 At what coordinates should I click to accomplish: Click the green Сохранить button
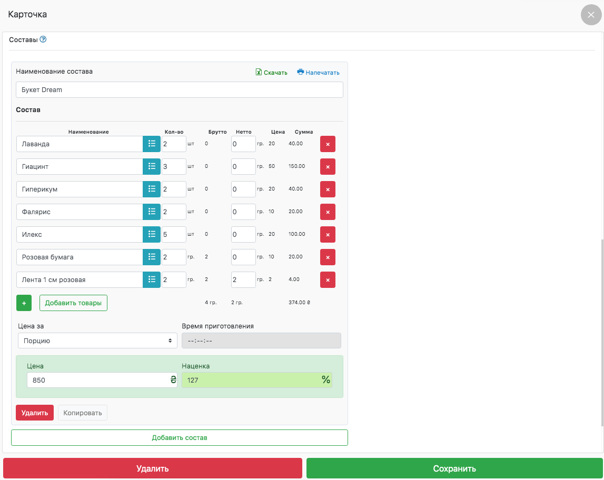[454, 468]
